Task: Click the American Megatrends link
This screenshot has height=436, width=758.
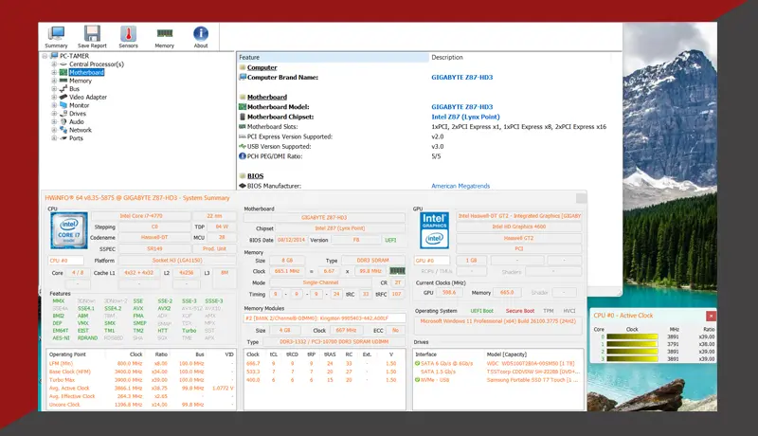Action: [460, 186]
